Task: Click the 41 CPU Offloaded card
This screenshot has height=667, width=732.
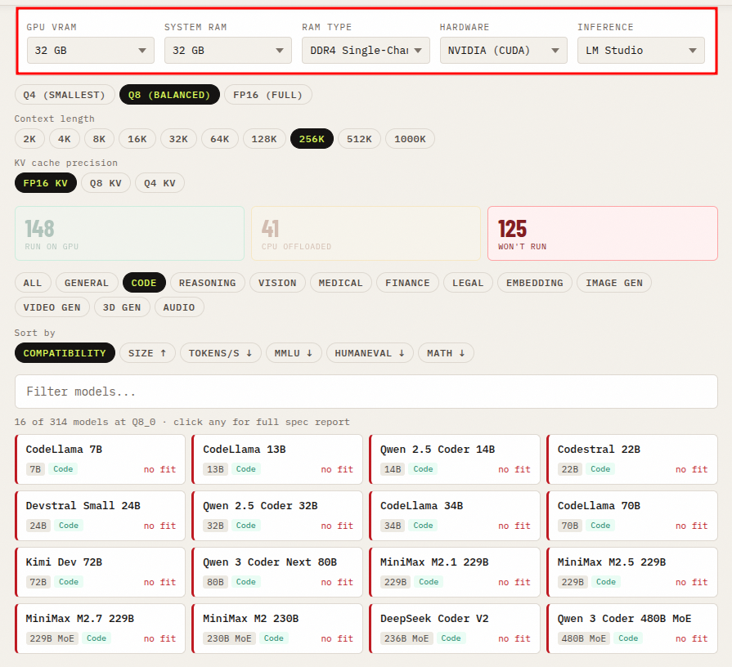Action: click(x=366, y=233)
